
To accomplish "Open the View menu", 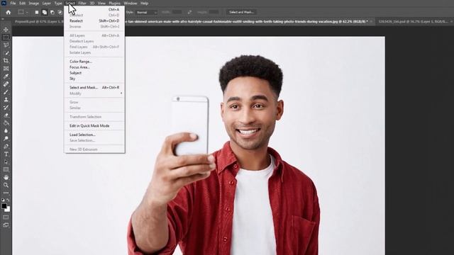I will [101, 3].
